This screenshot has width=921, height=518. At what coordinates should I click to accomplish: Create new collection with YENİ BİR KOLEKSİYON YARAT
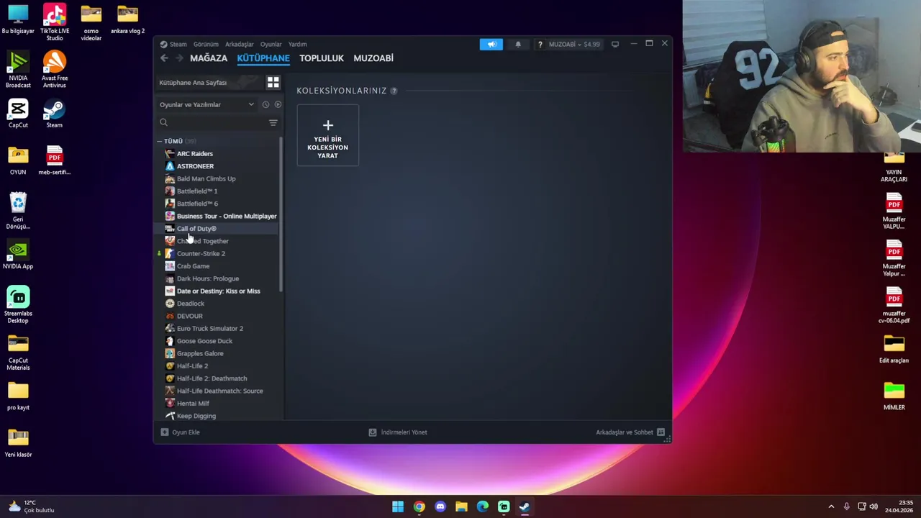(327, 135)
